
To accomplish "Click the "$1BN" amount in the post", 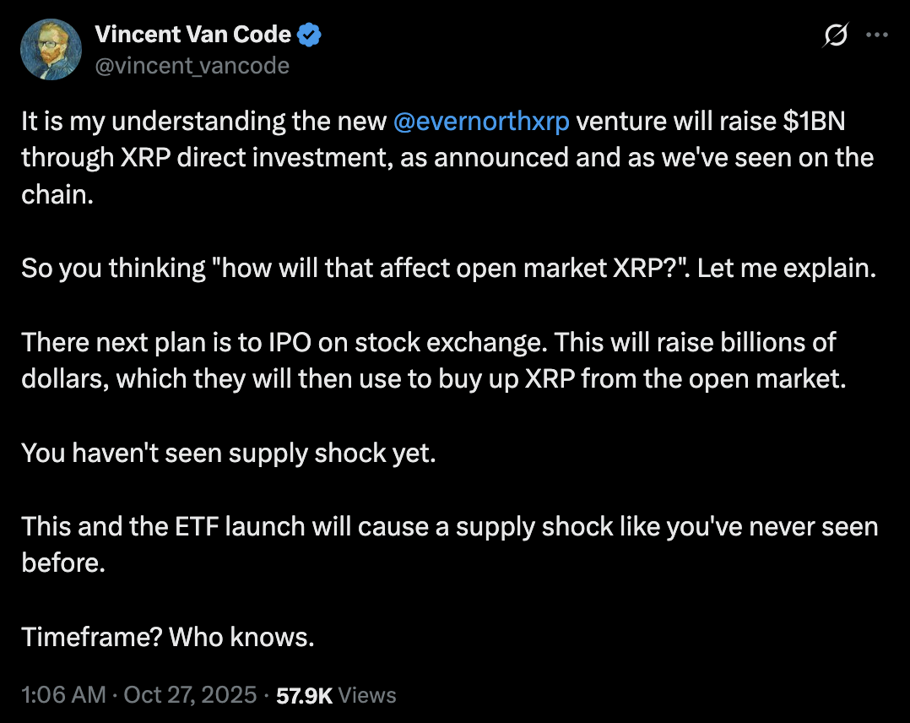I will pyautogui.click(x=814, y=122).
